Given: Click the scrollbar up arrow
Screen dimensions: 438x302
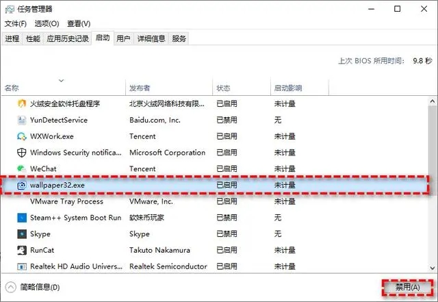Looking at the screenshot, I should (433, 101).
